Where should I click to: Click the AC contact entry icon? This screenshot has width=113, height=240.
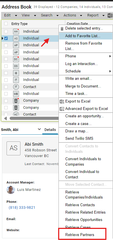tap(16, 114)
